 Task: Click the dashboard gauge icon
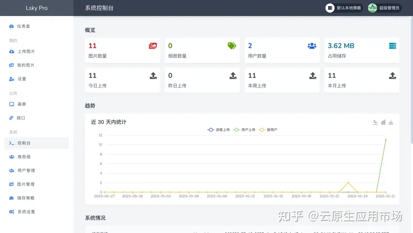[x=11, y=26]
